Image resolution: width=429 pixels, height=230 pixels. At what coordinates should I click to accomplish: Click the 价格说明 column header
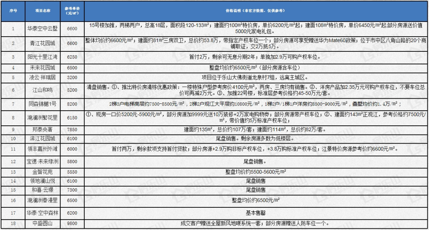click(256, 11)
